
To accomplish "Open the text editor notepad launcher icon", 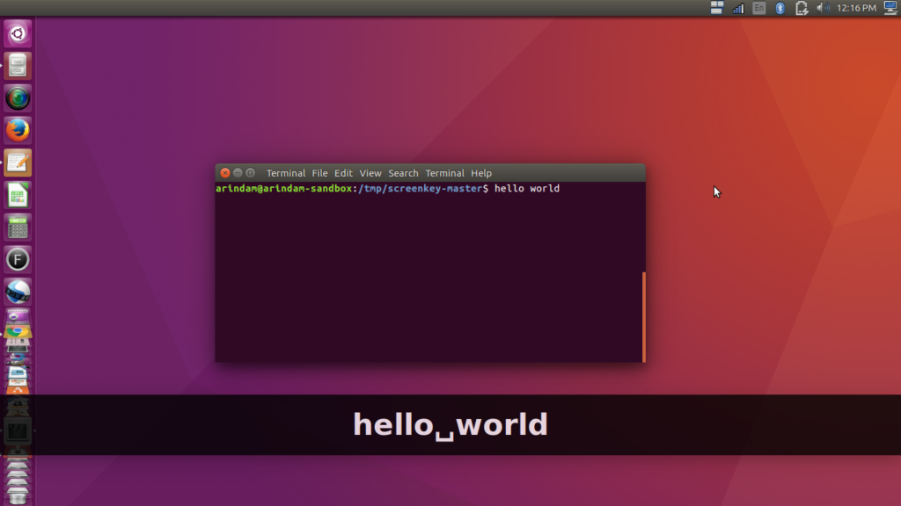I will point(18,163).
